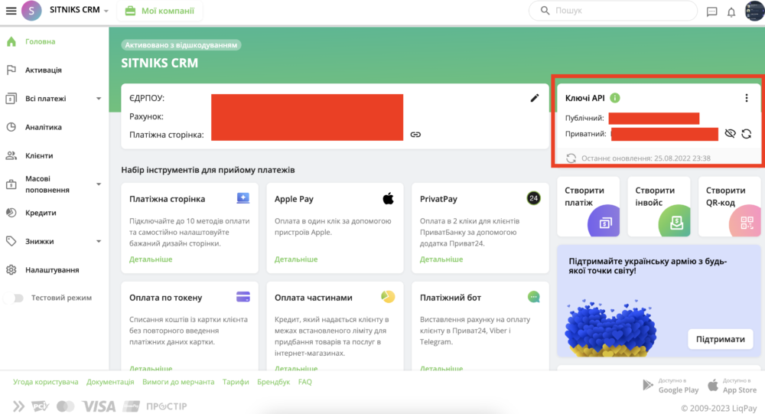Toggle private key visibility eye icon
Viewport: 765px width, 414px height.
pos(730,134)
